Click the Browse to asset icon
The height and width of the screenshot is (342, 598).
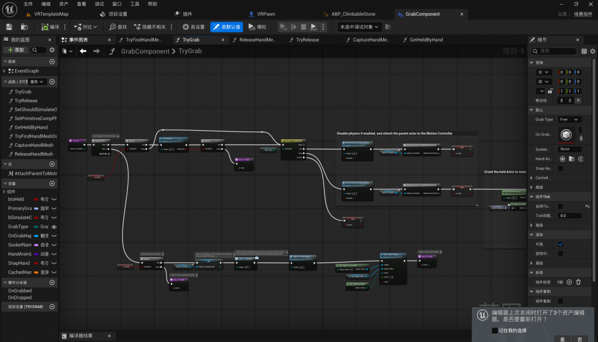tap(25, 27)
